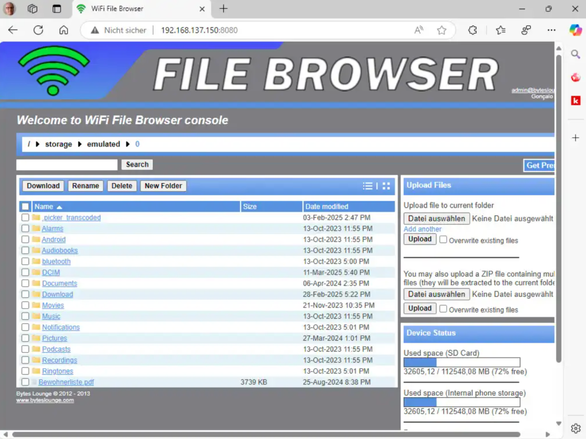
Task: Open browser Settings and more menu
Action: point(551,30)
